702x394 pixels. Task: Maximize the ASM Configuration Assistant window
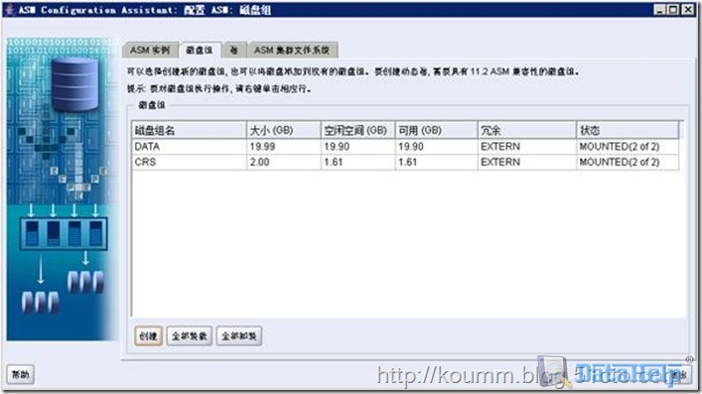tap(673, 9)
